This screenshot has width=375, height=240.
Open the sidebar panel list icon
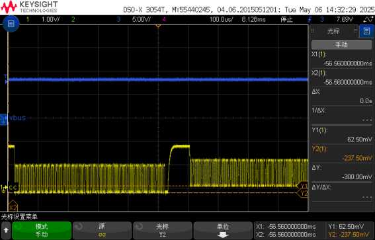click(x=366, y=31)
